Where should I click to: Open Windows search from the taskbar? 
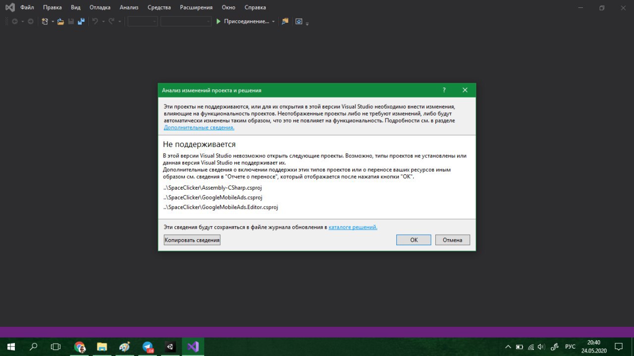coord(33,347)
